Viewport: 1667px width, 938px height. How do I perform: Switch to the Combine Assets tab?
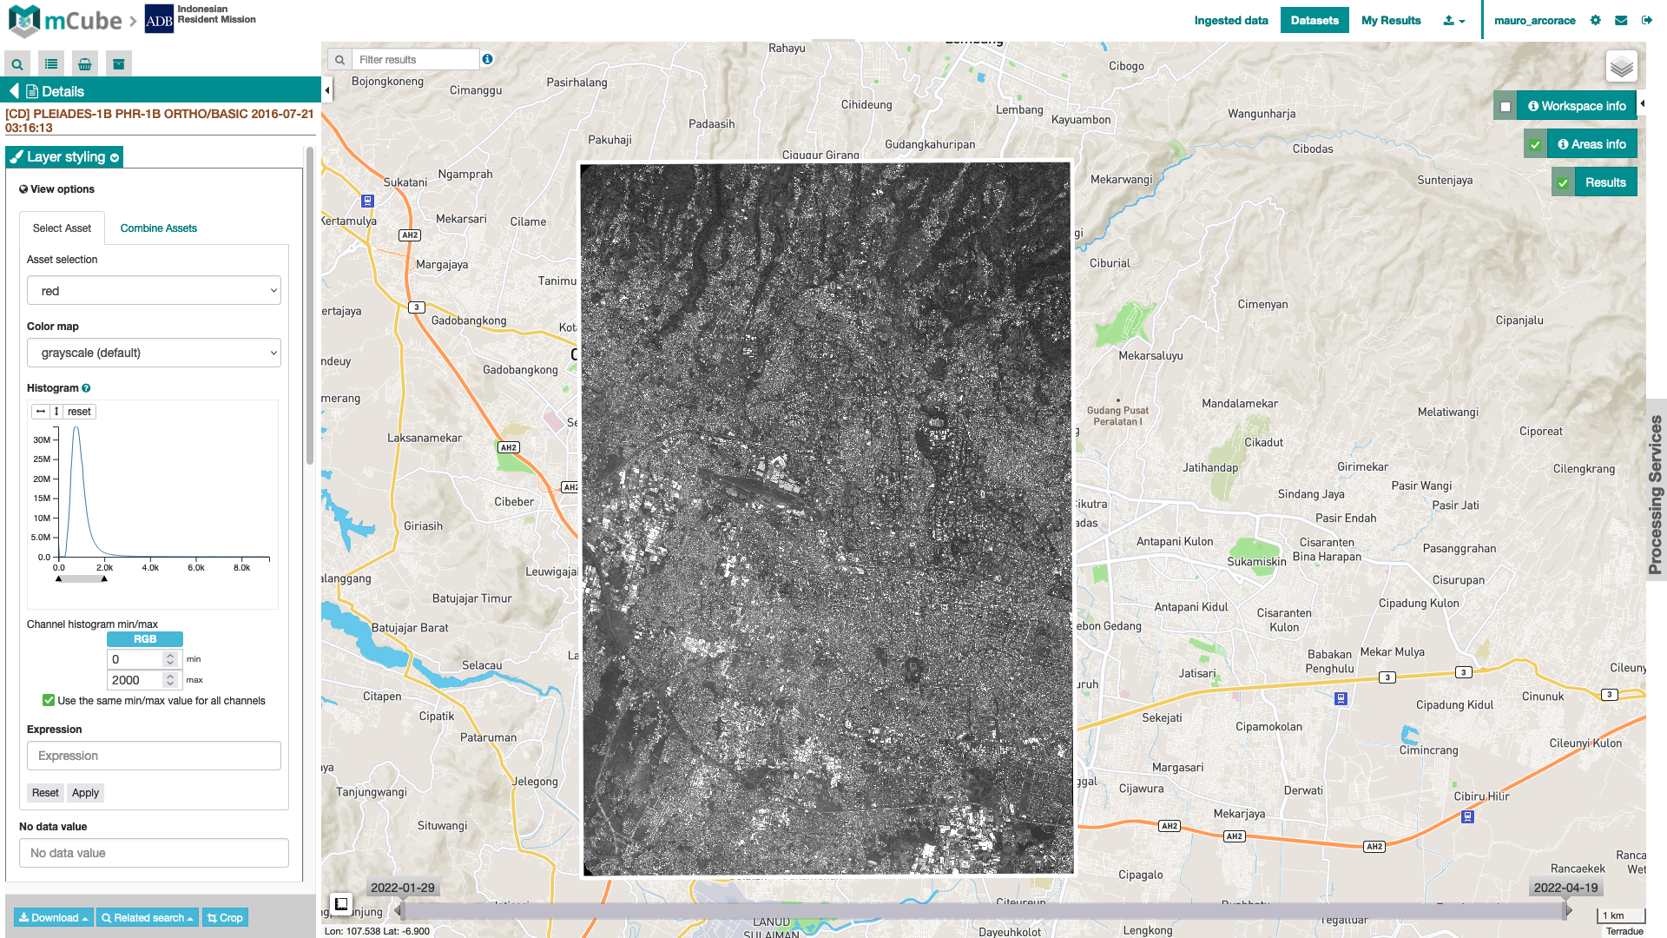point(158,228)
